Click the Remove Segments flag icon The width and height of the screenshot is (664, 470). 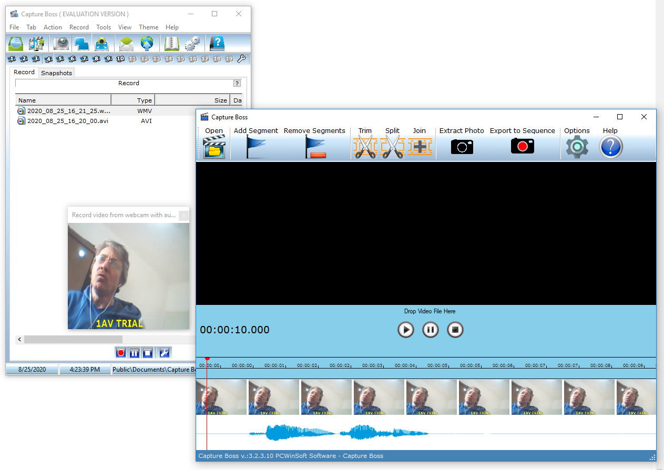(x=315, y=147)
